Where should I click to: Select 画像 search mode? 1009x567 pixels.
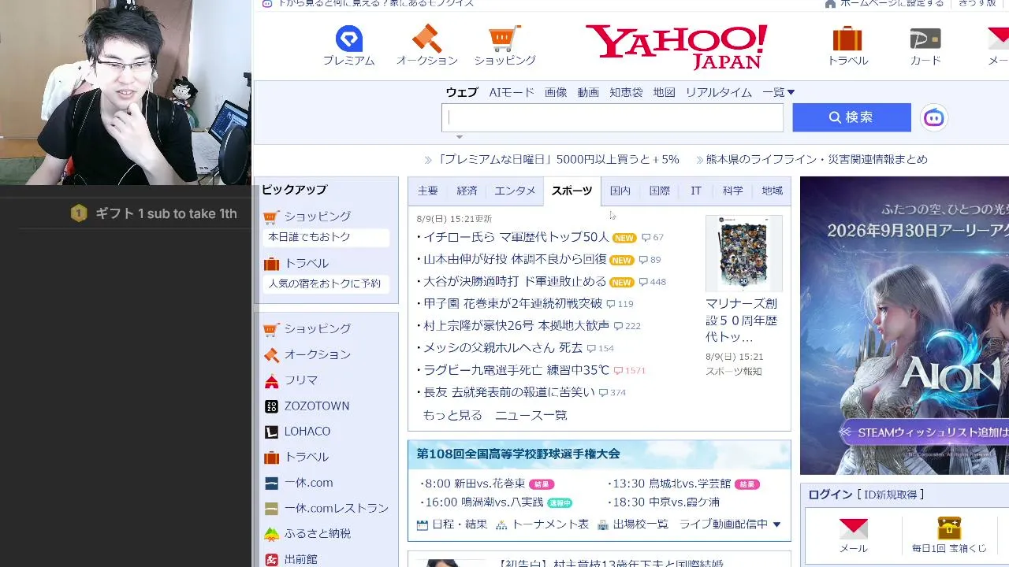556,92
